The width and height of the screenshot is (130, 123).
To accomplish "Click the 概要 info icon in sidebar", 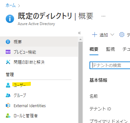I will 8,42.
